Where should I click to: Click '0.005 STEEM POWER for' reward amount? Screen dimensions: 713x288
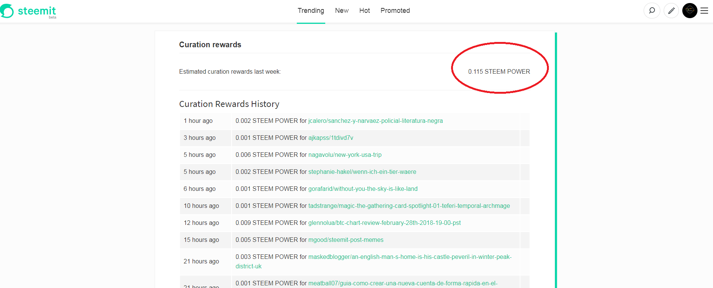pos(271,240)
